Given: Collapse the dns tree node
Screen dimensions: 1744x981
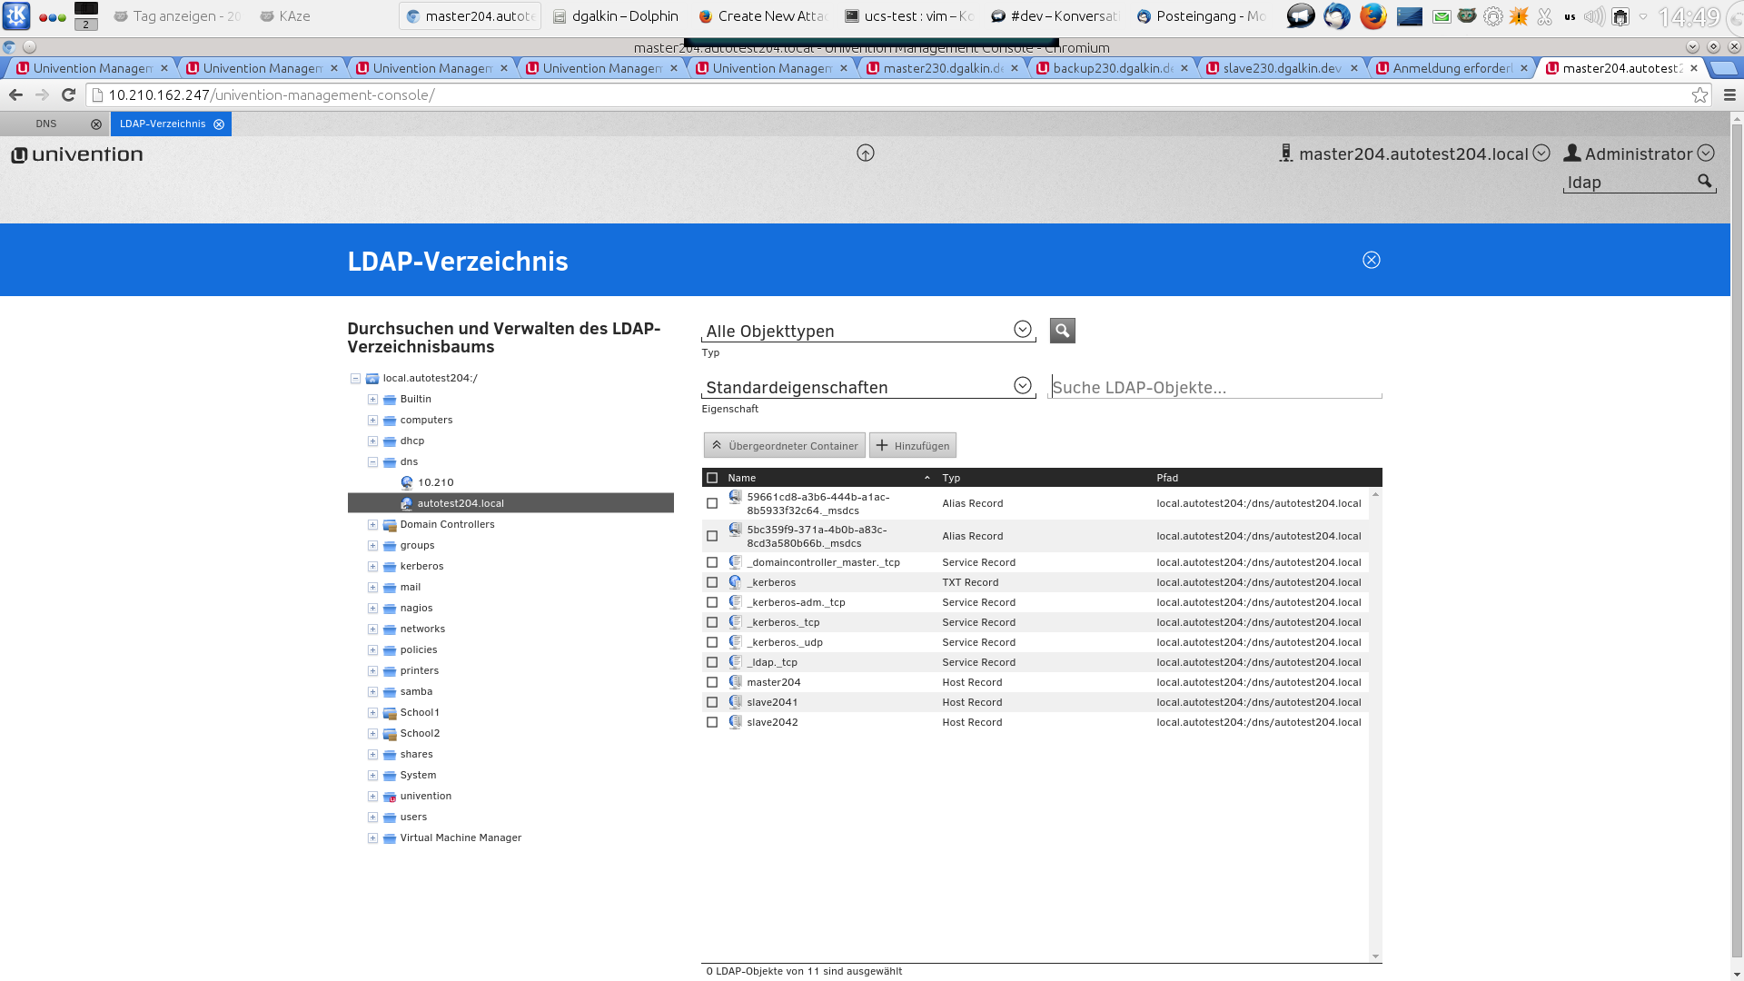Looking at the screenshot, I should (372, 462).
